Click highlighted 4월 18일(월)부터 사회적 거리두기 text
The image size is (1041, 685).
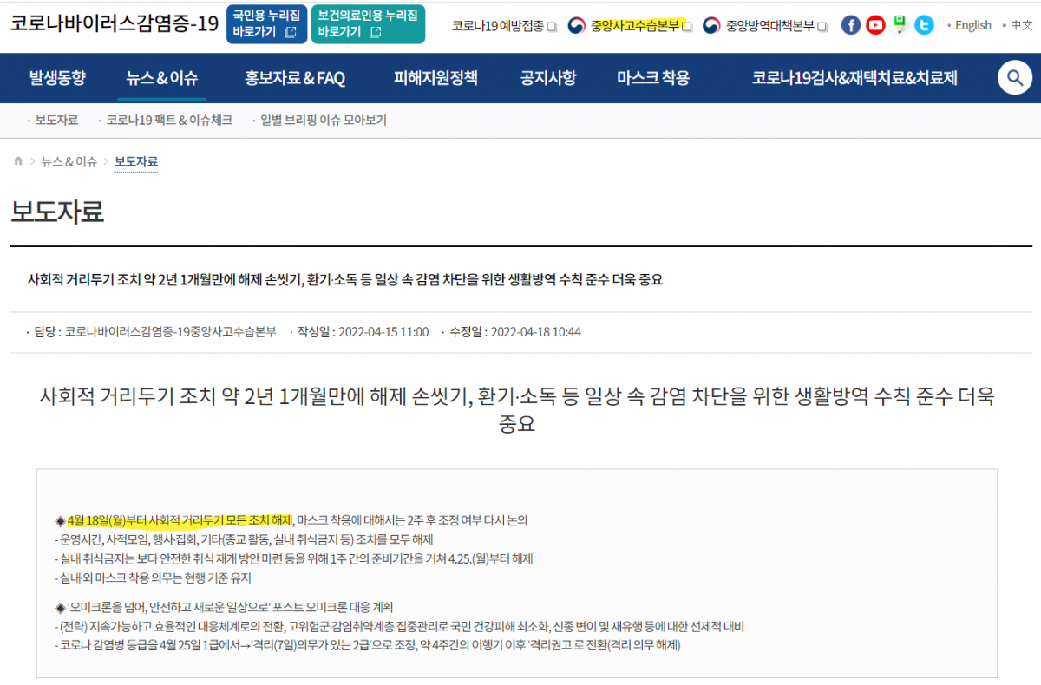pyautogui.click(x=180, y=520)
